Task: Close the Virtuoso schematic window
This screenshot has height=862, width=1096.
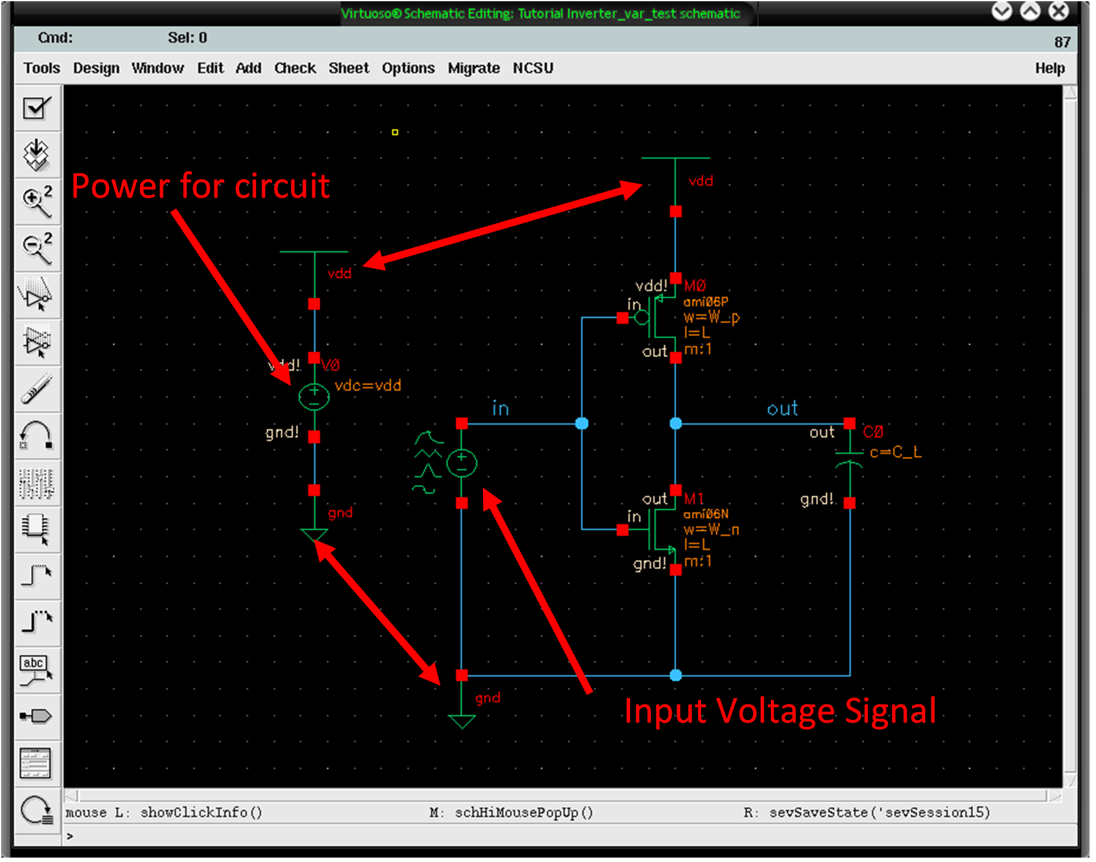Action: click(x=1059, y=11)
